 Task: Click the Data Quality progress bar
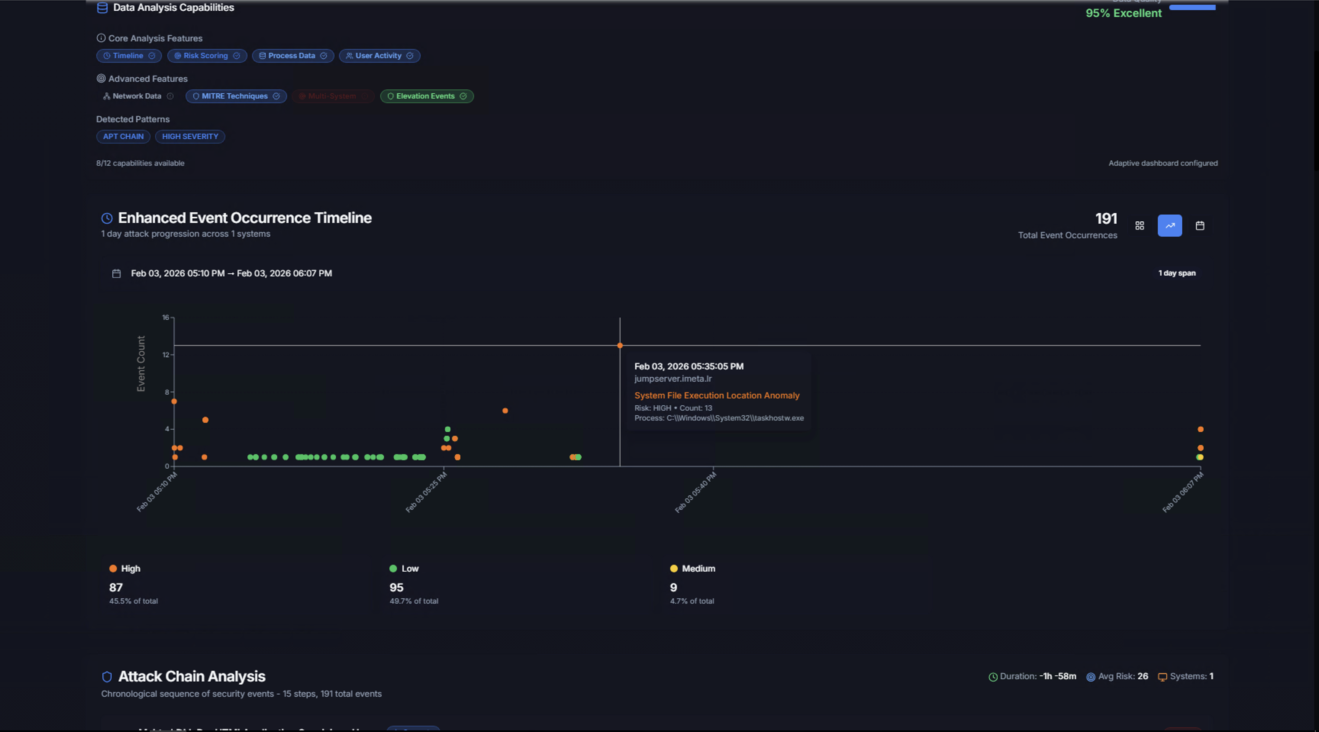1192,7
